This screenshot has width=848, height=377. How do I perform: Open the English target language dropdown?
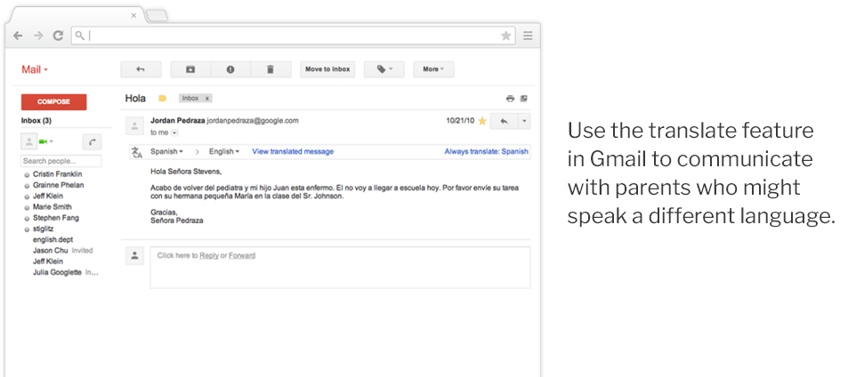pyautogui.click(x=224, y=152)
